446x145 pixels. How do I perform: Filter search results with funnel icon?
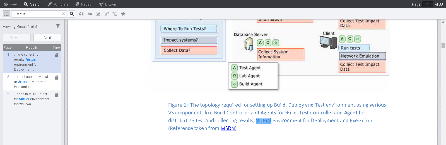(58, 26)
